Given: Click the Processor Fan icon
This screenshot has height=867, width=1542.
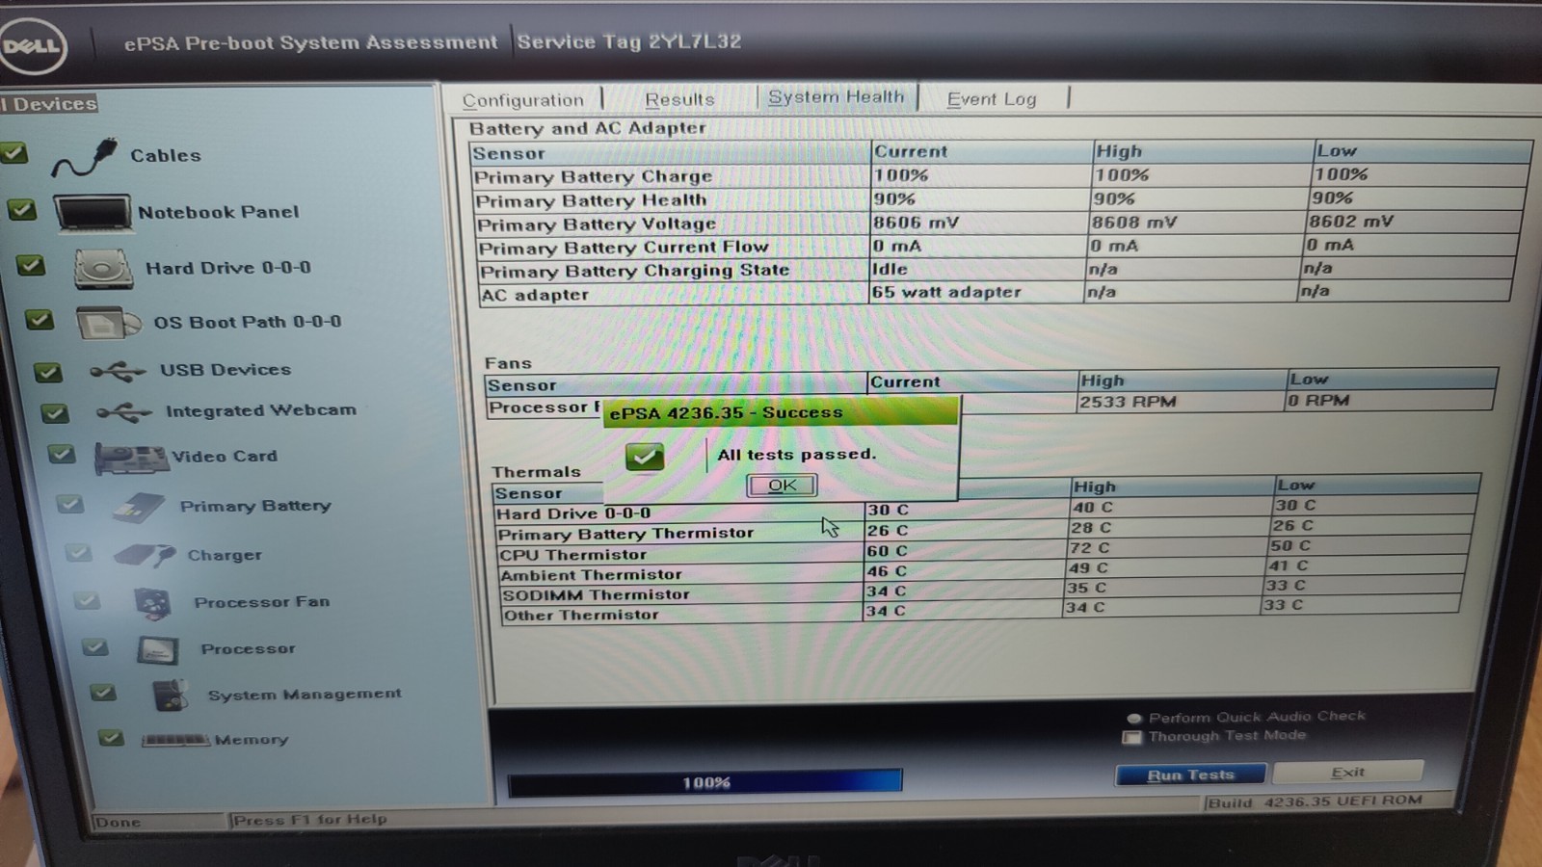Looking at the screenshot, I should 152,603.
